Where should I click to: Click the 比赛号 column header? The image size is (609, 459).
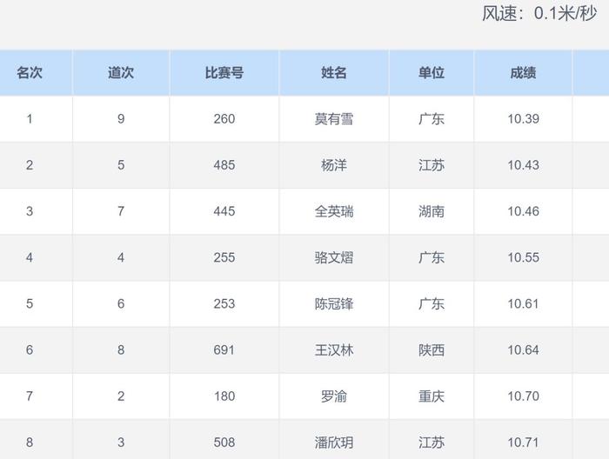click(x=224, y=72)
